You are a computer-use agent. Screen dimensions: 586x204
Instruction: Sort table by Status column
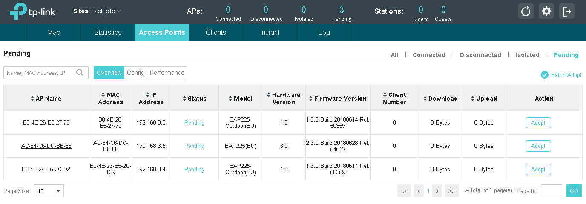184,99
